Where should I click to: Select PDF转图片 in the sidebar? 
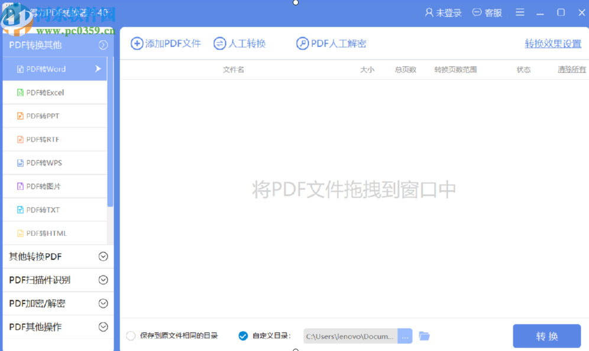pos(55,186)
